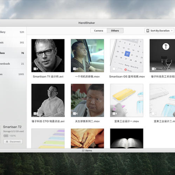Click camera icon on CTO 钱晨访谈 thumbnail
This screenshot has width=175, height=175.
(36, 114)
